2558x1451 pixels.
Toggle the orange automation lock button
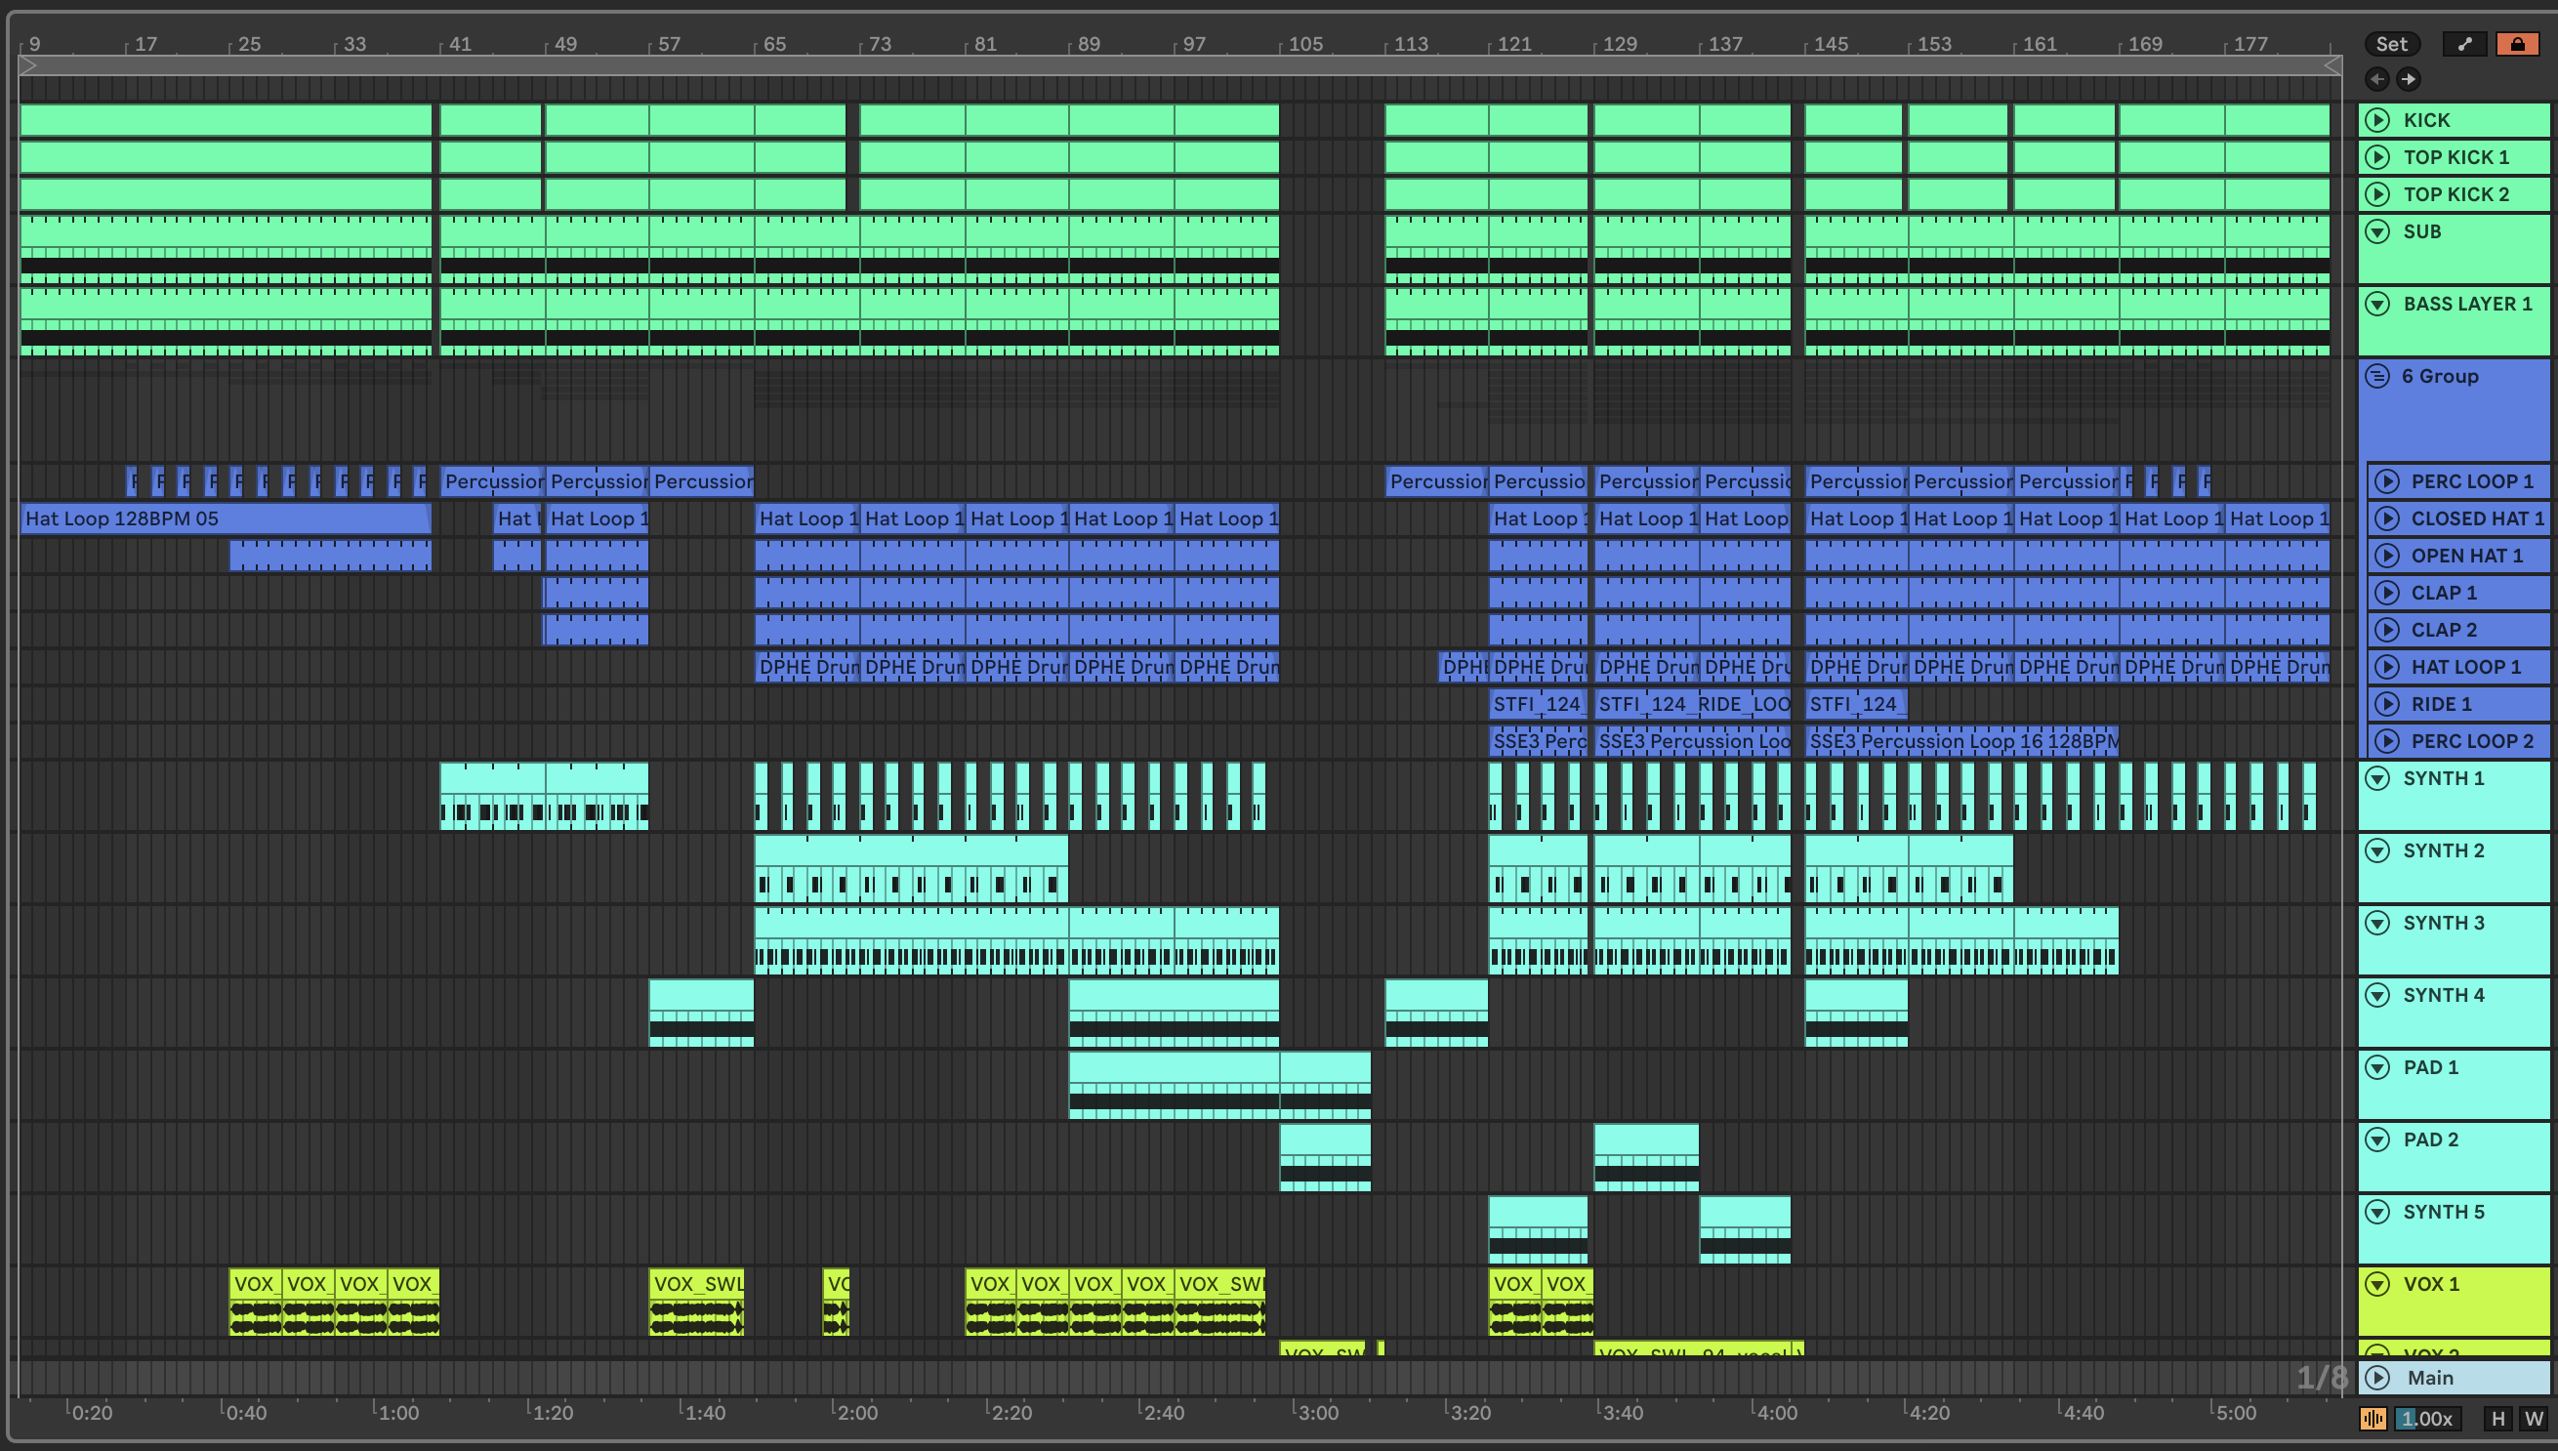click(2517, 44)
